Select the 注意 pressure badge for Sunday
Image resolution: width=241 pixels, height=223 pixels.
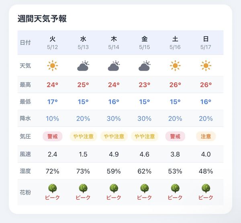click(x=206, y=136)
